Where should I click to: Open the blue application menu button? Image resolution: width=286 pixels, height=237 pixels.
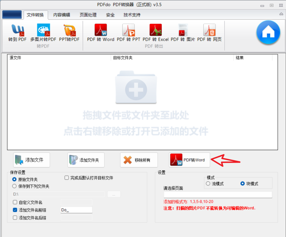(x=12, y=15)
